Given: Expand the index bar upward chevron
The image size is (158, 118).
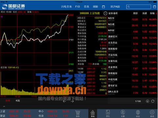Looking at the screenshot, I should [x=4, y=106].
